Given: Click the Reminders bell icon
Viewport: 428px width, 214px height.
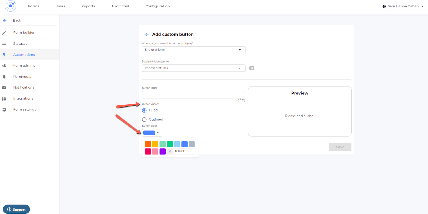Looking at the screenshot, I should pyautogui.click(x=4, y=77).
